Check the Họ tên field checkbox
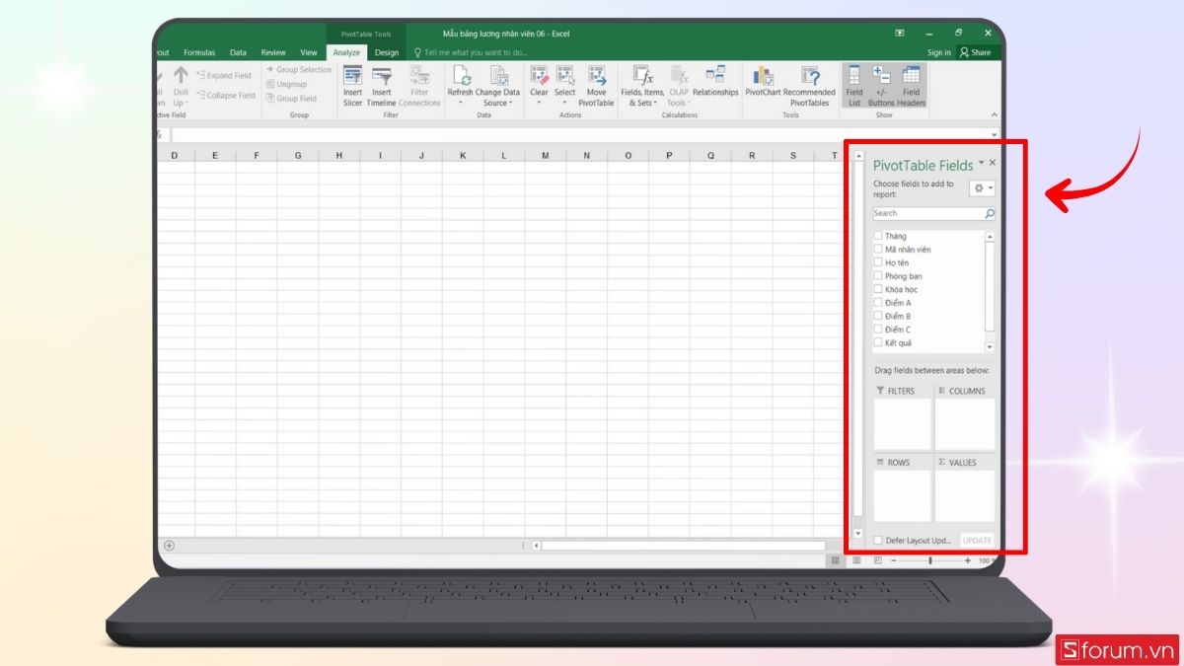 [878, 262]
